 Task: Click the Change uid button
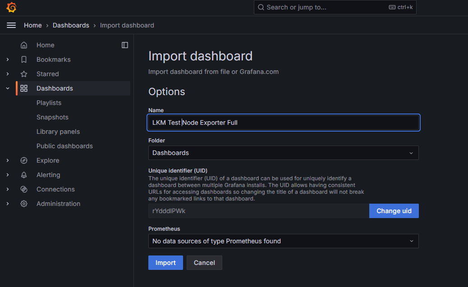394,211
